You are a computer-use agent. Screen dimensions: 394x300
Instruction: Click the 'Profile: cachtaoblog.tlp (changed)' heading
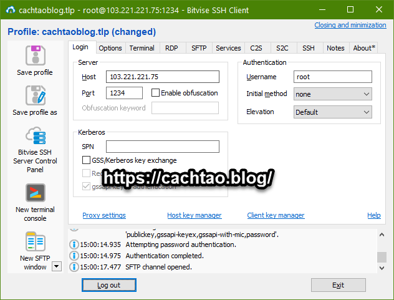tap(82, 32)
